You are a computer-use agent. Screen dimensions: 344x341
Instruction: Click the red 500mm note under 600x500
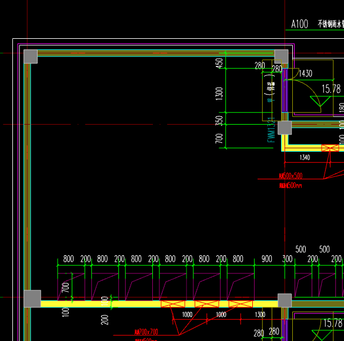click(290, 186)
